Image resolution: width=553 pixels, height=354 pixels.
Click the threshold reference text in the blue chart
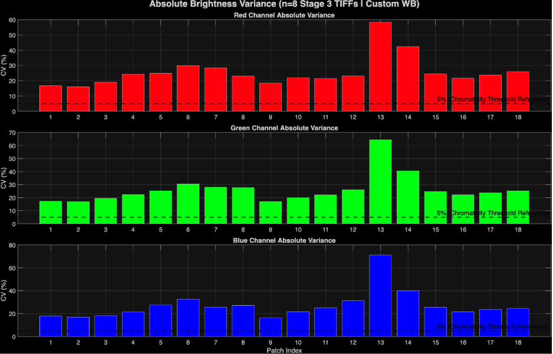point(492,326)
